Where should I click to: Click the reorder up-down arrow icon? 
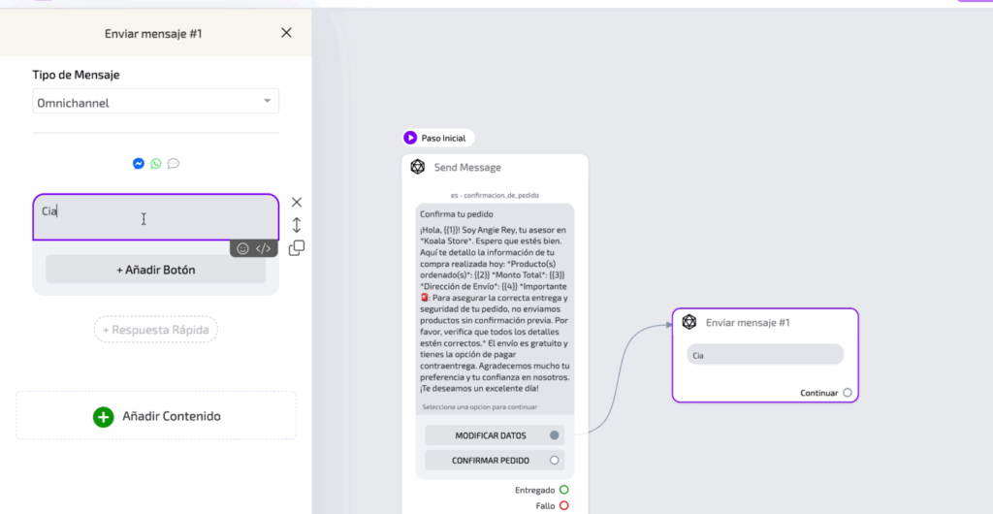coord(297,225)
